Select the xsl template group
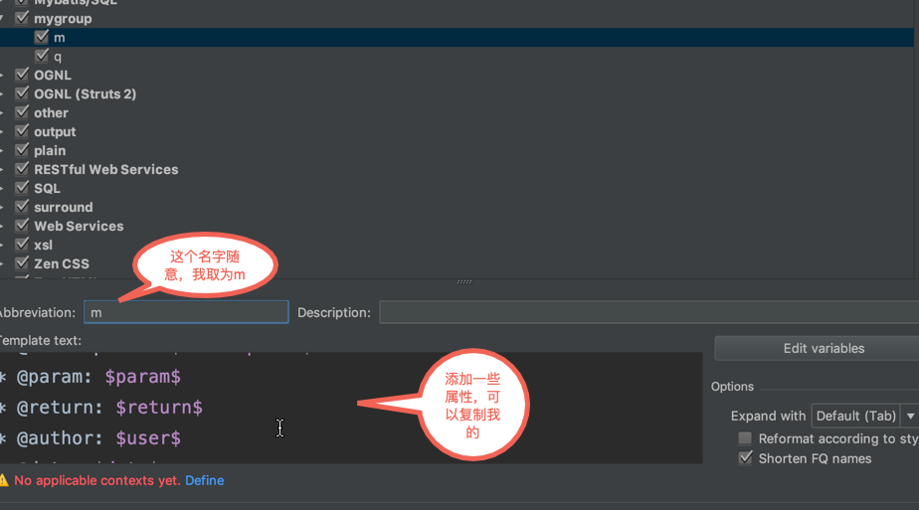The height and width of the screenshot is (510, 919). tap(43, 245)
